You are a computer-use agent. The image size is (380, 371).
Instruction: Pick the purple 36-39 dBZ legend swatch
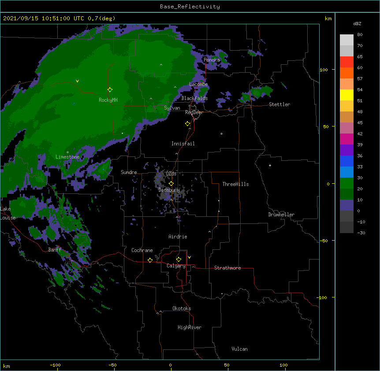(x=346, y=150)
